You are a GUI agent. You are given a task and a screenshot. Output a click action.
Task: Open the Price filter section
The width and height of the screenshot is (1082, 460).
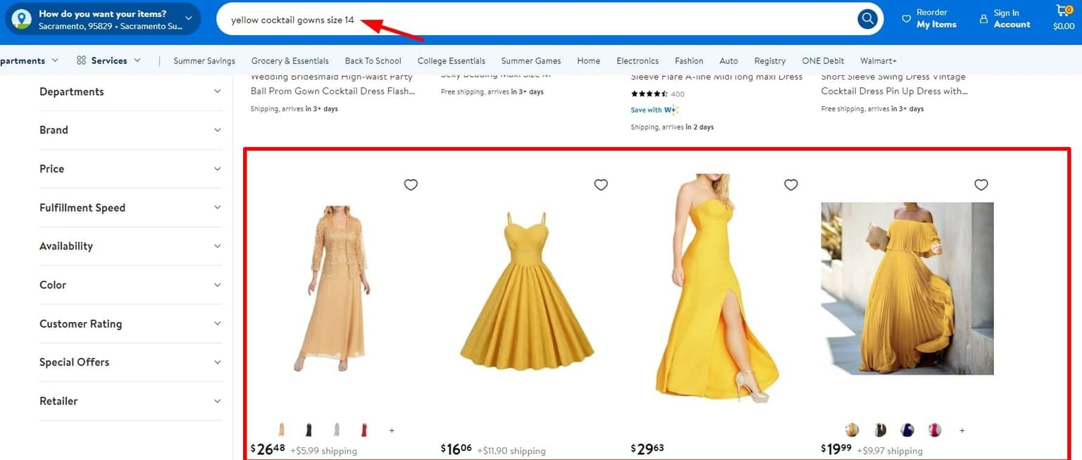(x=131, y=168)
